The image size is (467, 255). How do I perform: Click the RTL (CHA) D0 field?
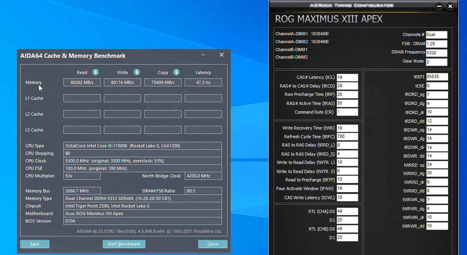click(x=347, y=211)
